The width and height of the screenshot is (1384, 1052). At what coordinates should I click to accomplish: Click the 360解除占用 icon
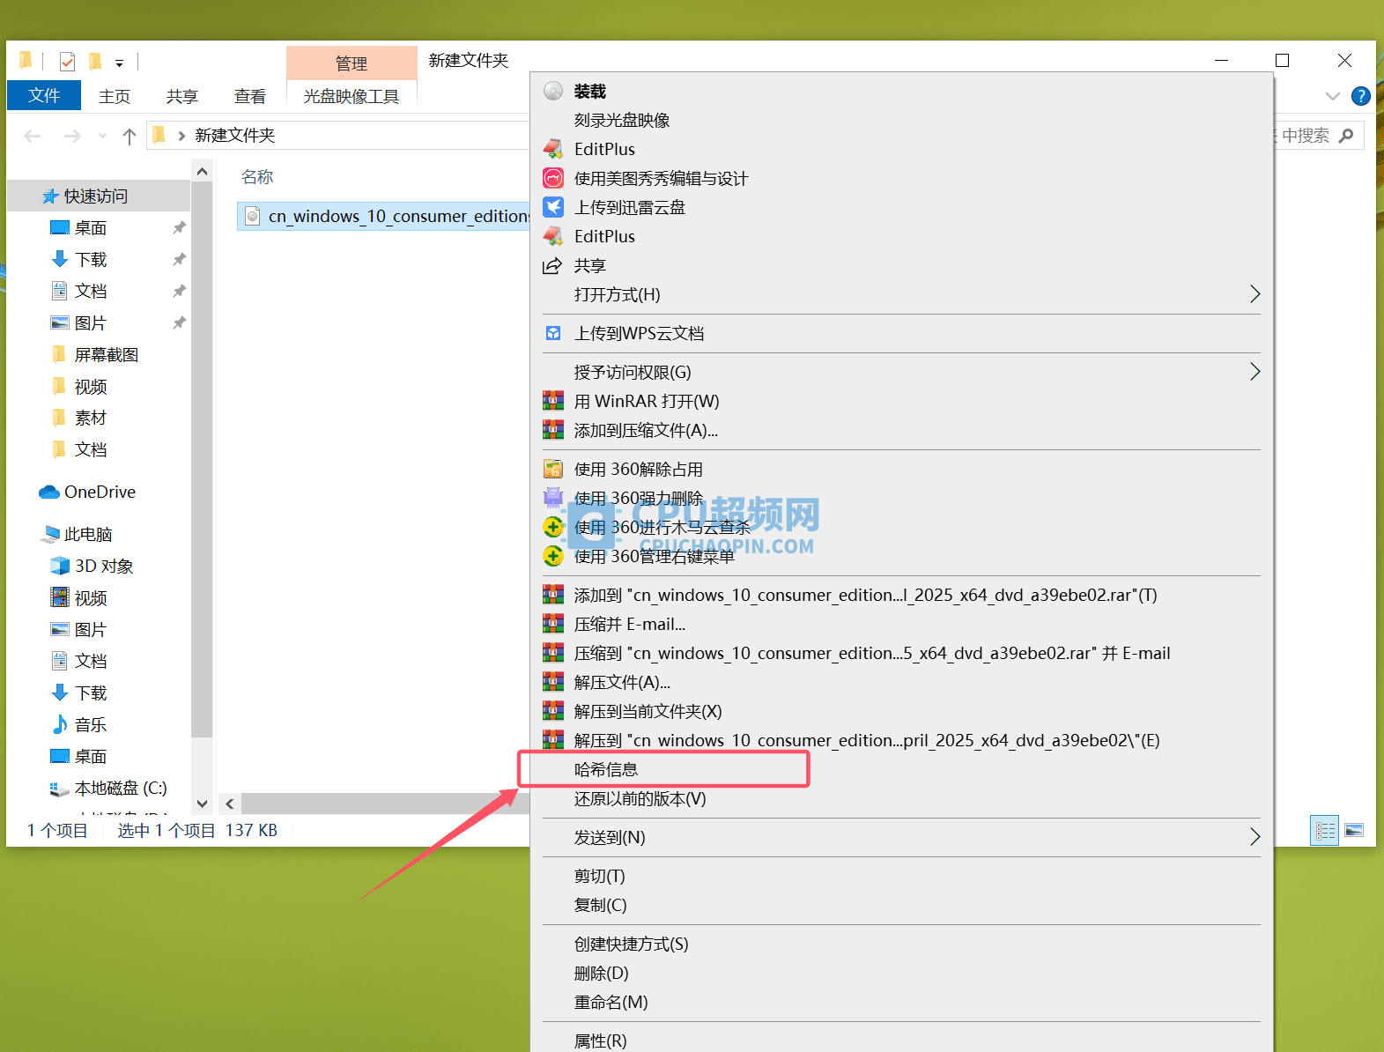click(553, 469)
